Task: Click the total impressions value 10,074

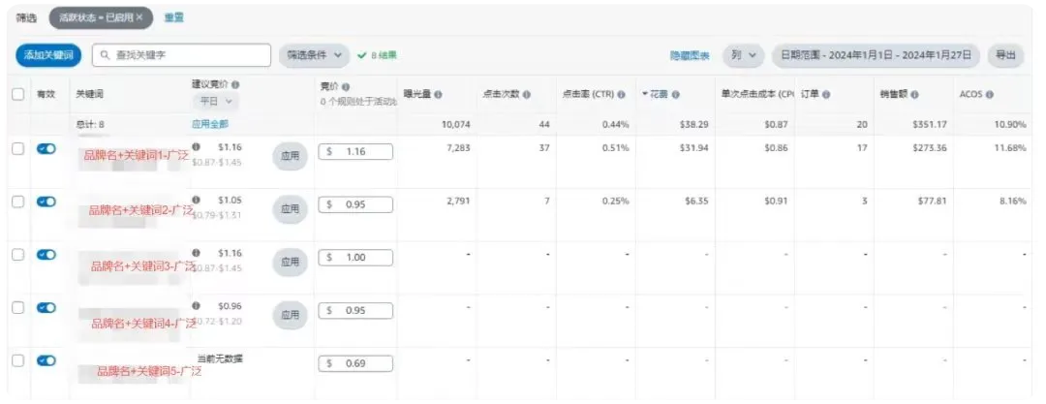Action: click(455, 125)
